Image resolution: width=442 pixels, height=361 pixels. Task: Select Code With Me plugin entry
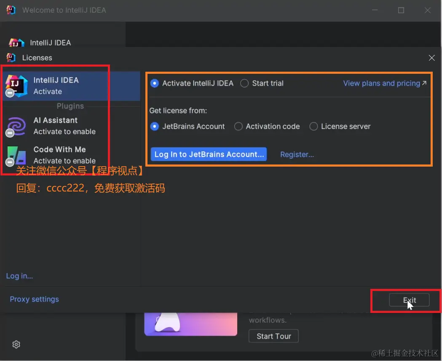(x=71, y=155)
